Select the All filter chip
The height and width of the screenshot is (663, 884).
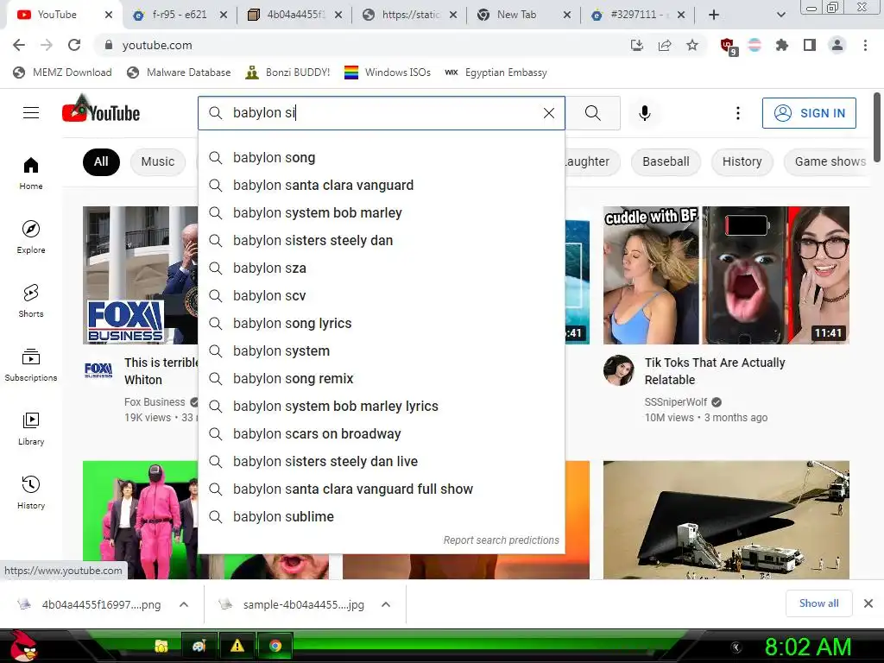pyautogui.click(x=101, y=161)
